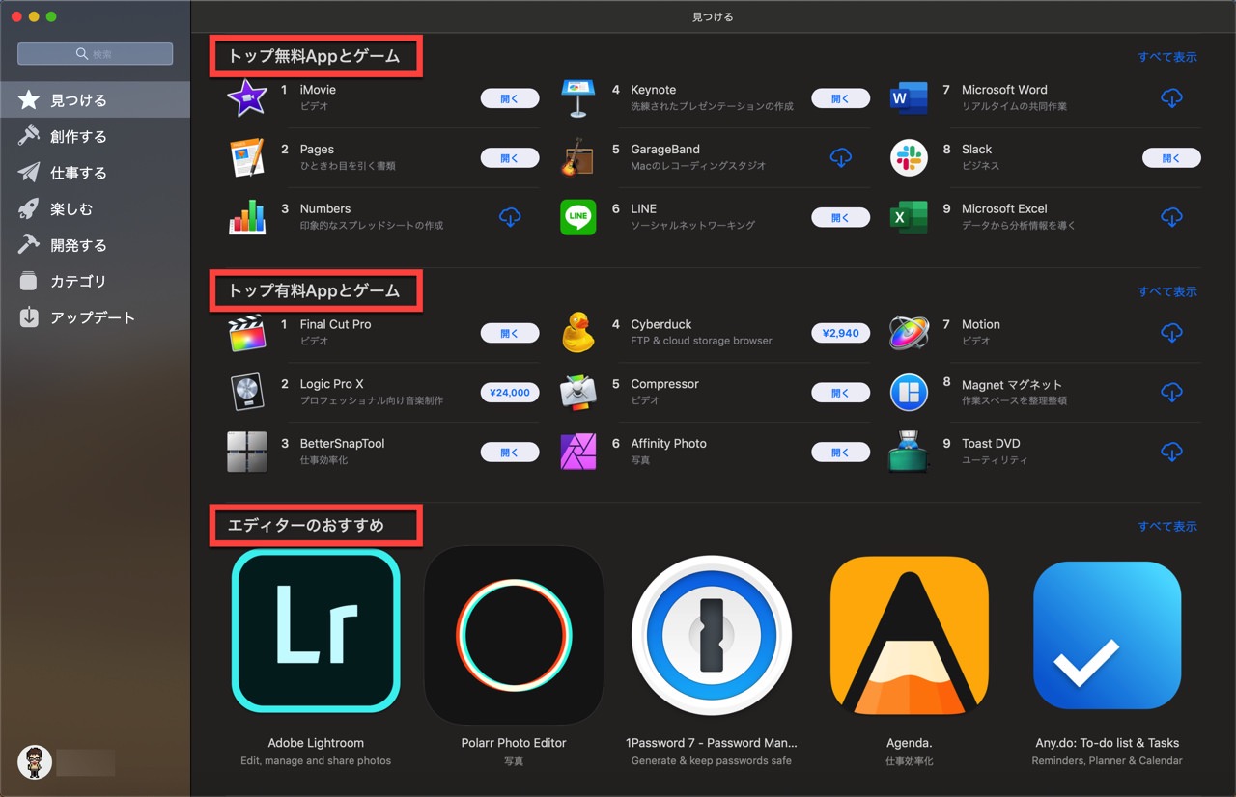The height and width of the screenshot is (797, 1236).
Task: Click the Microsoft Word title text
Action: pos(1004,90)
